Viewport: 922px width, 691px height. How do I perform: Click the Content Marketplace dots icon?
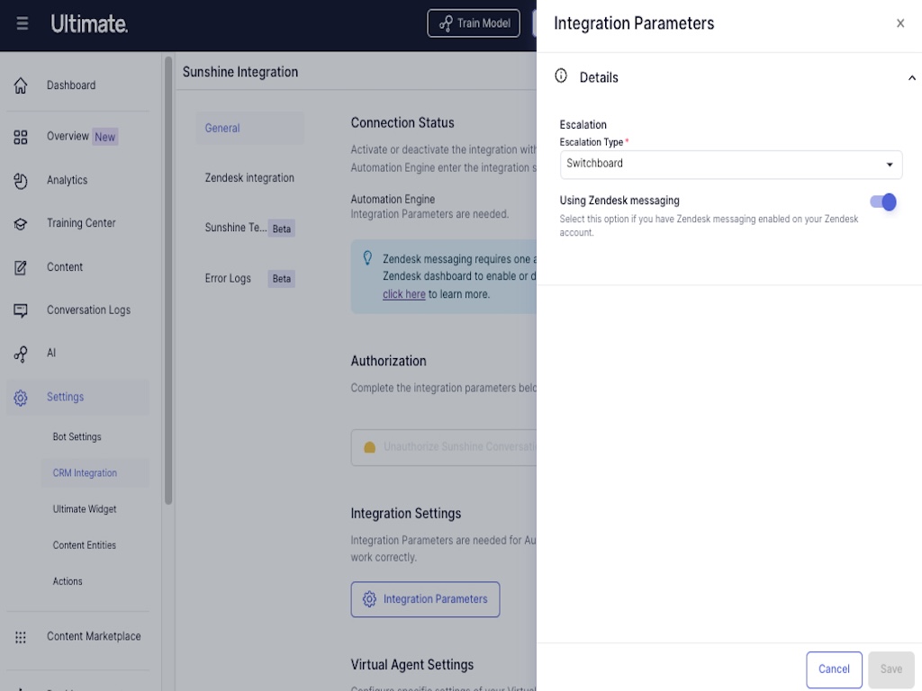click(21, 637)
